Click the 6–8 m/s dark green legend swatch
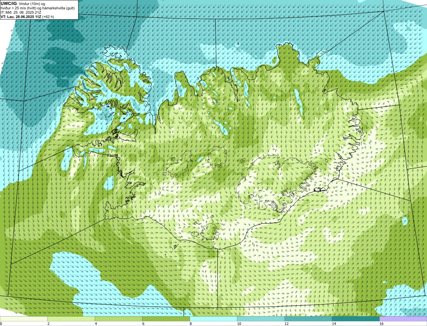Image resolution: width=427 pixels, height=326 pixels. (x=166, y=319)
